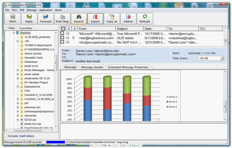The image size is (232, 148).
Task: Click the envelope icon in the Microsoft message row
Action: [x=67, y=33]
